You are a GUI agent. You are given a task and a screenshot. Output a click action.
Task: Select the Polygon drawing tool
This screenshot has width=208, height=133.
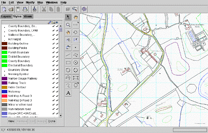tap(76, 55)
